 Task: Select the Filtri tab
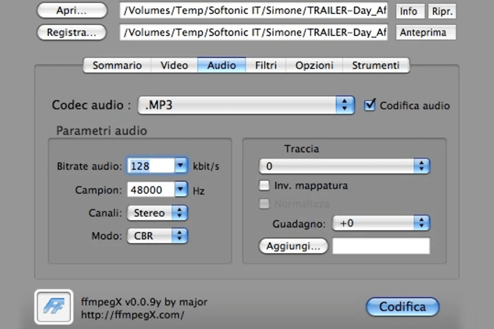click(x=266, y=65)
